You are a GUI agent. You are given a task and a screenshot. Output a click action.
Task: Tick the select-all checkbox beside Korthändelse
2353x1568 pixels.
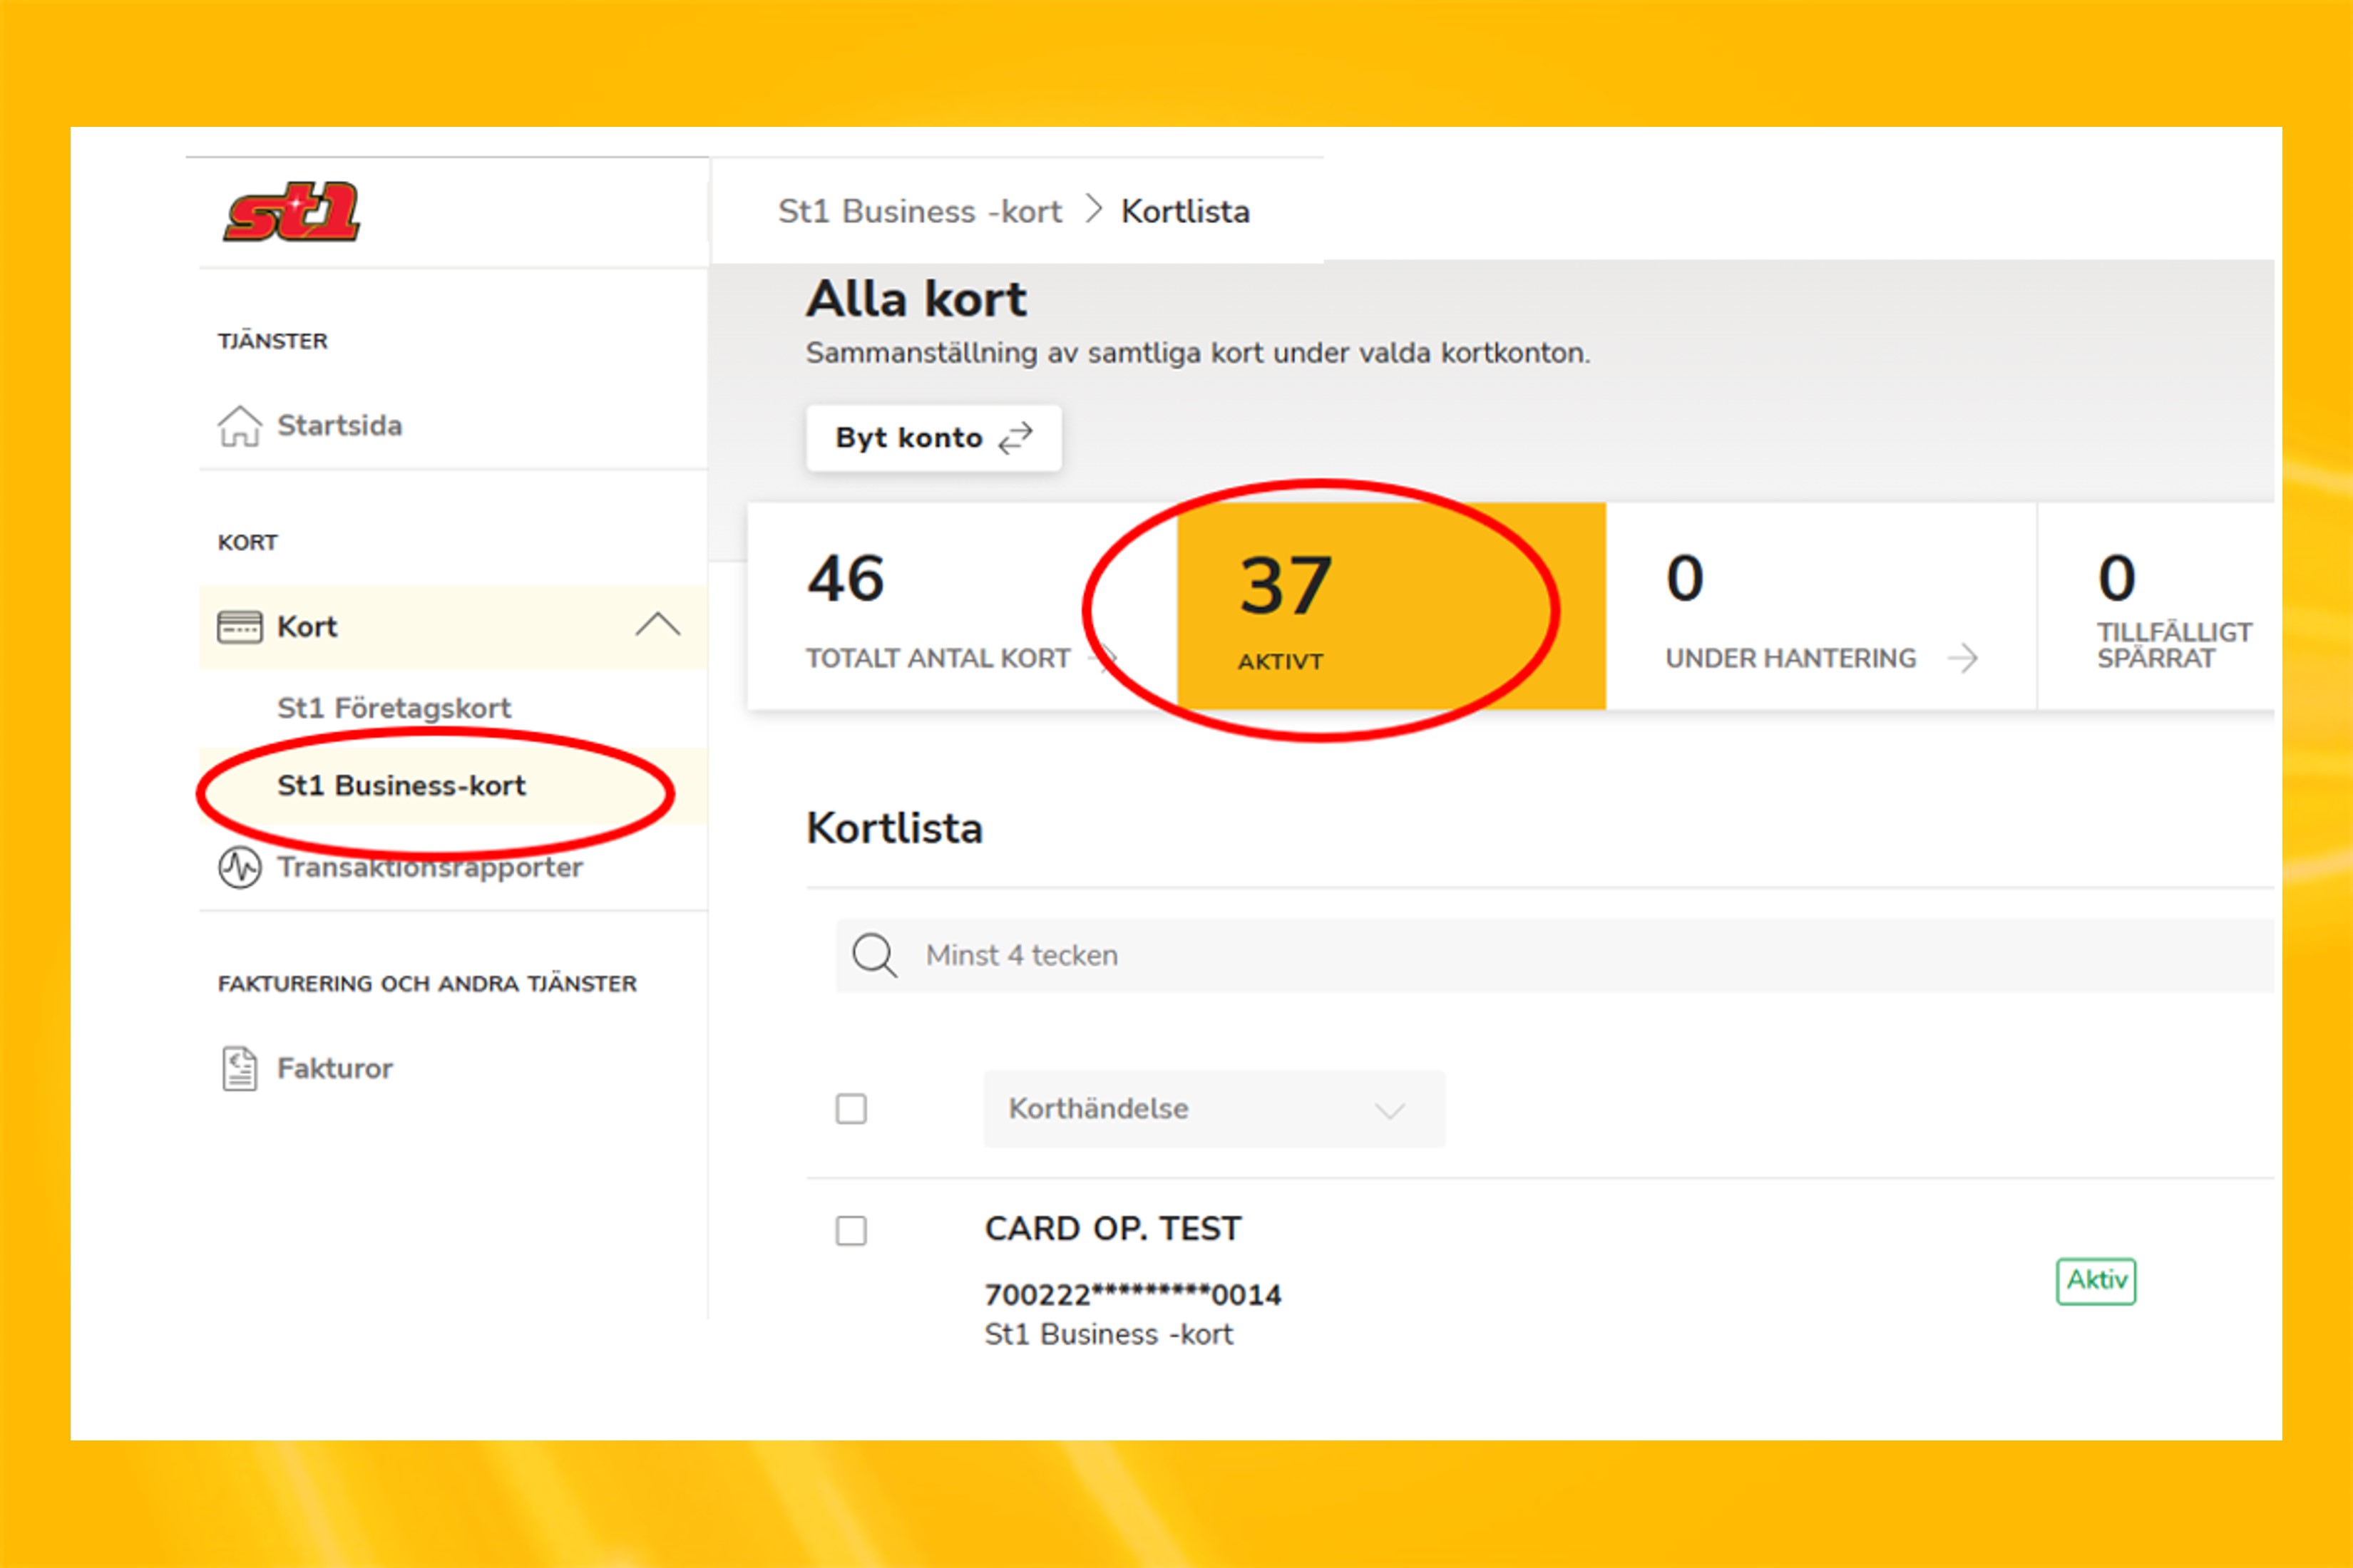click(x=851, y=1109)
